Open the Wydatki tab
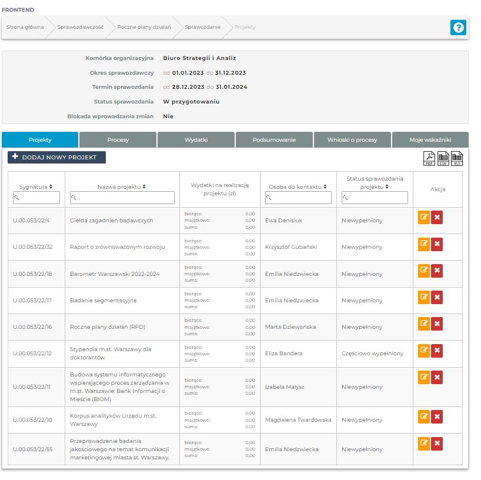 196,140
